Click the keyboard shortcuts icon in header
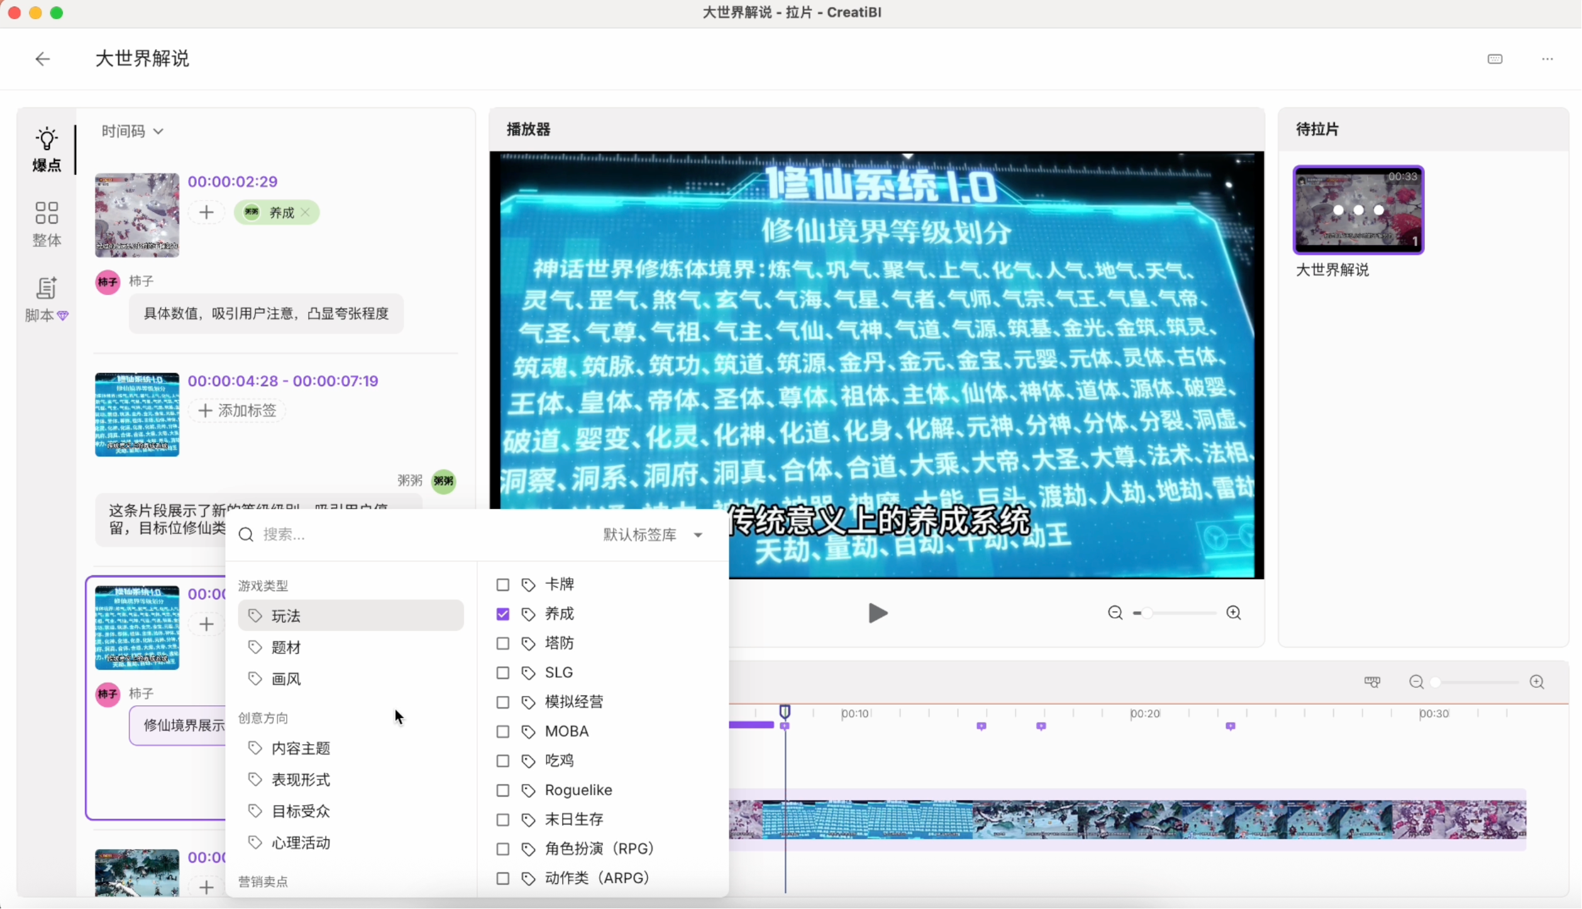This screenshot has height=909, width=1582. tap(1495, 59)
